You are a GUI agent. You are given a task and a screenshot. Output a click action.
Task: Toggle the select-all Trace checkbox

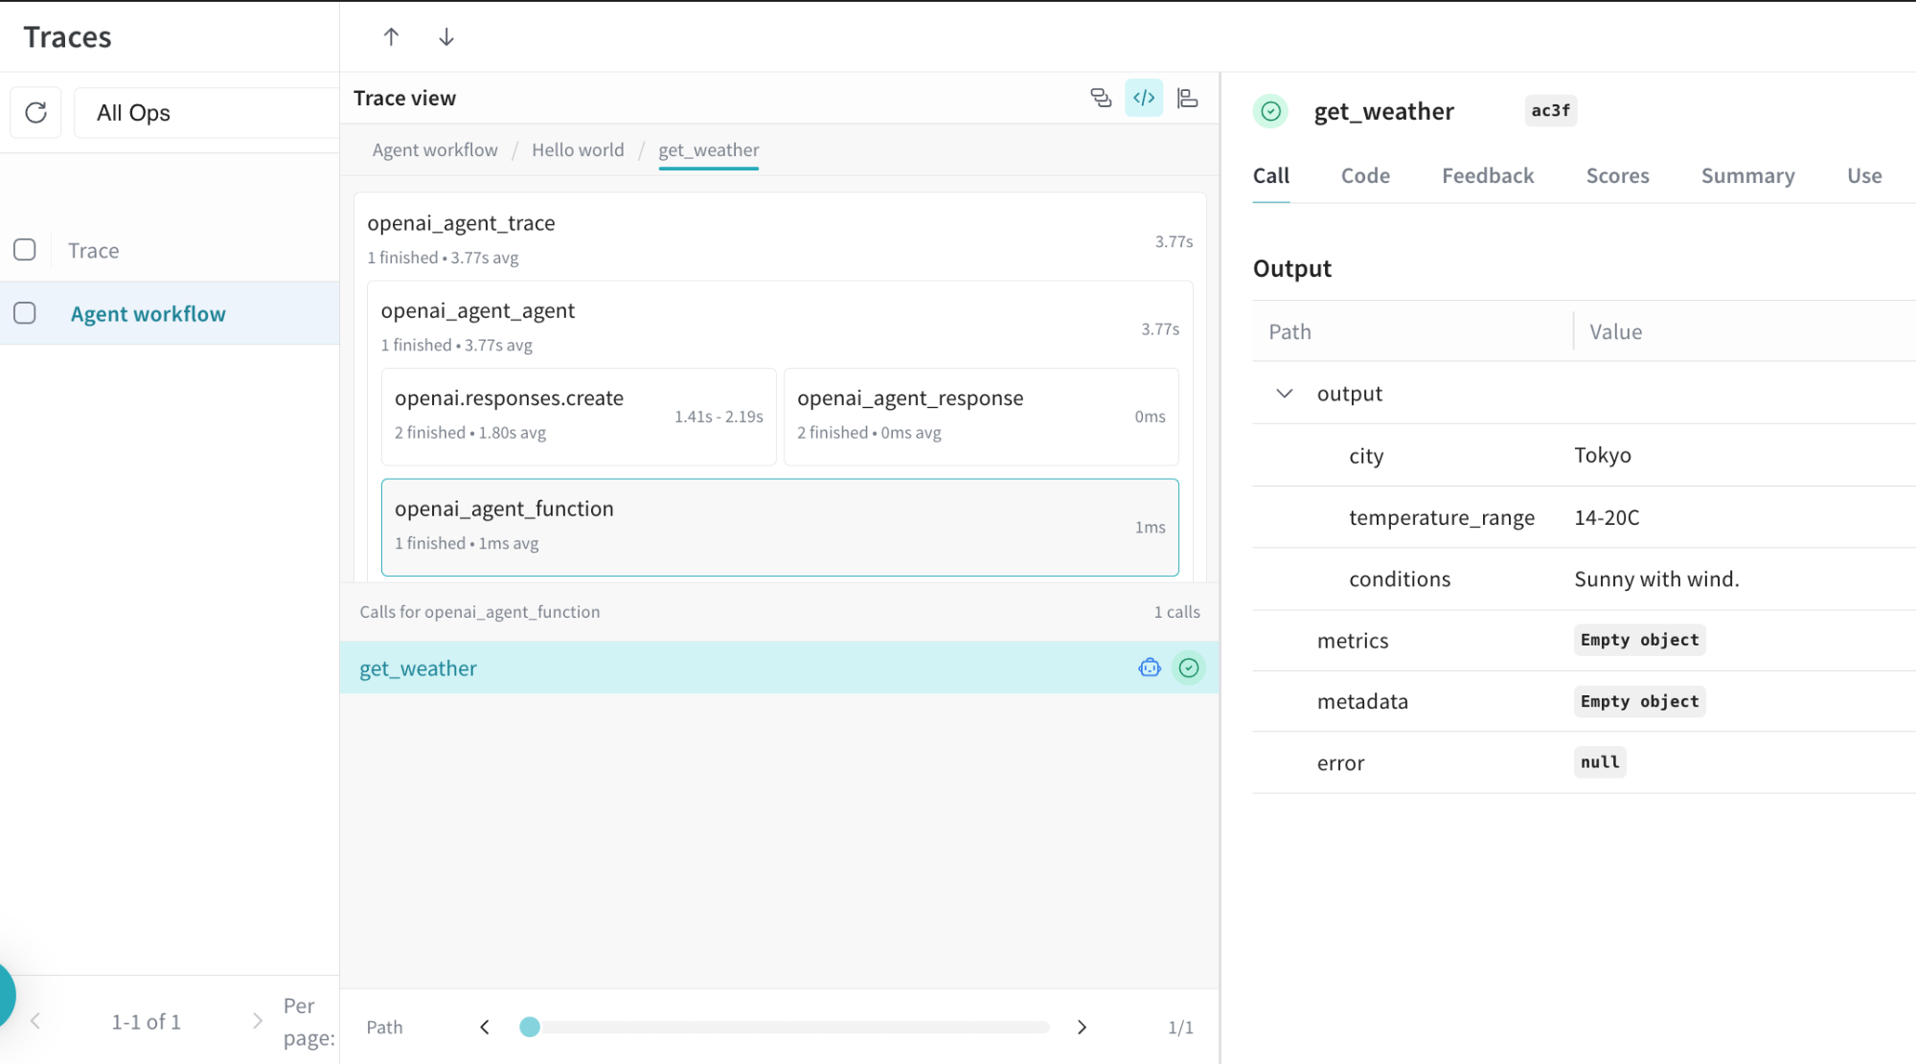[x=25, y=250]
